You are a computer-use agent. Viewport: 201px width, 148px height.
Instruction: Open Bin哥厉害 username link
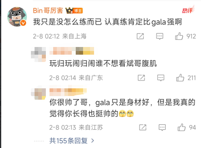48,11
